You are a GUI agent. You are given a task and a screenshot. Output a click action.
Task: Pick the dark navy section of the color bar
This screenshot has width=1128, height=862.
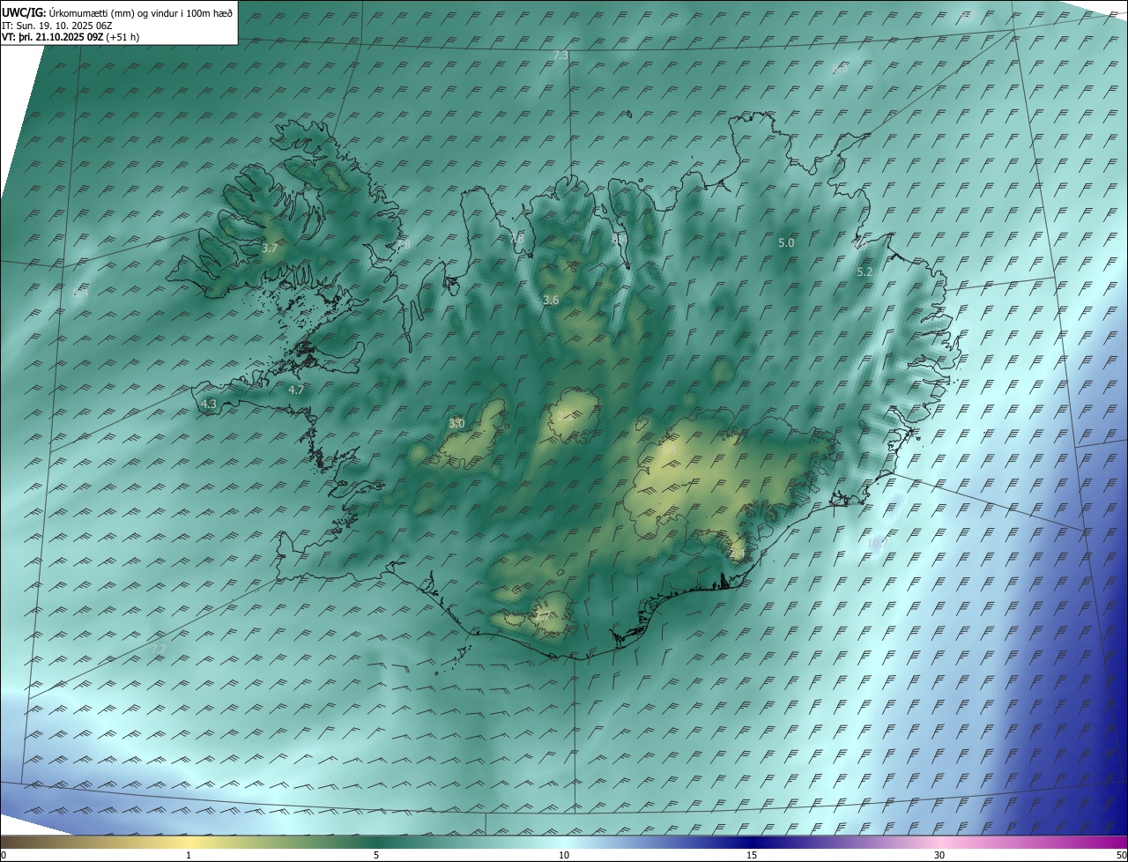752,842
